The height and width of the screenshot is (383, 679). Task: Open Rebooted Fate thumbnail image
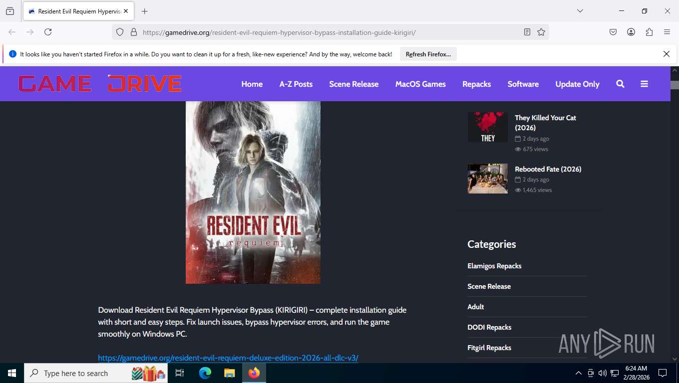click(488, 179)
